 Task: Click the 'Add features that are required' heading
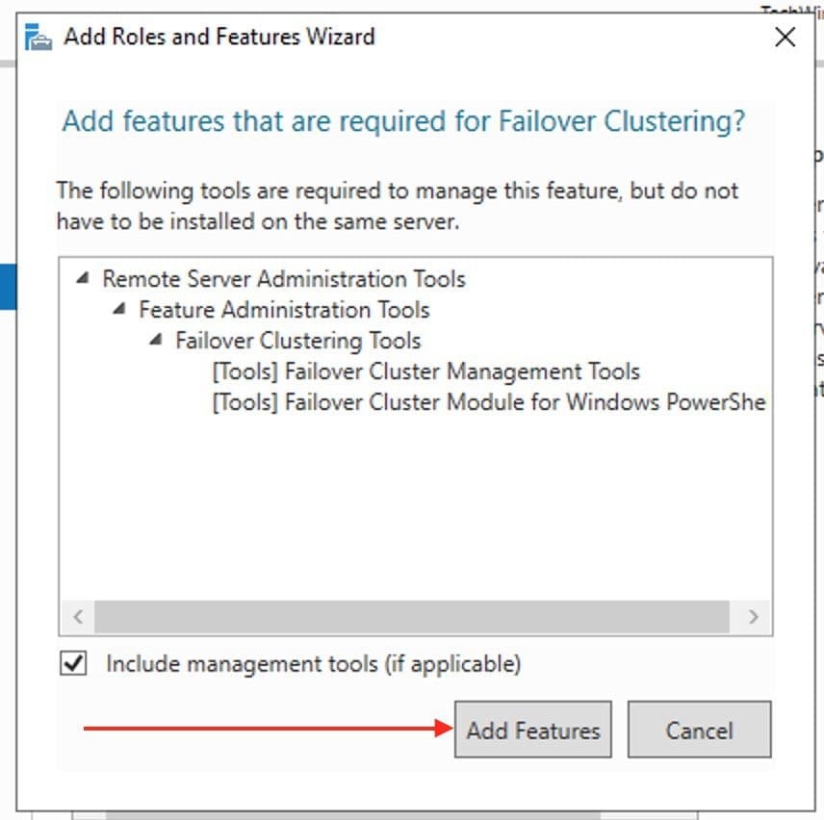(403, 122)
